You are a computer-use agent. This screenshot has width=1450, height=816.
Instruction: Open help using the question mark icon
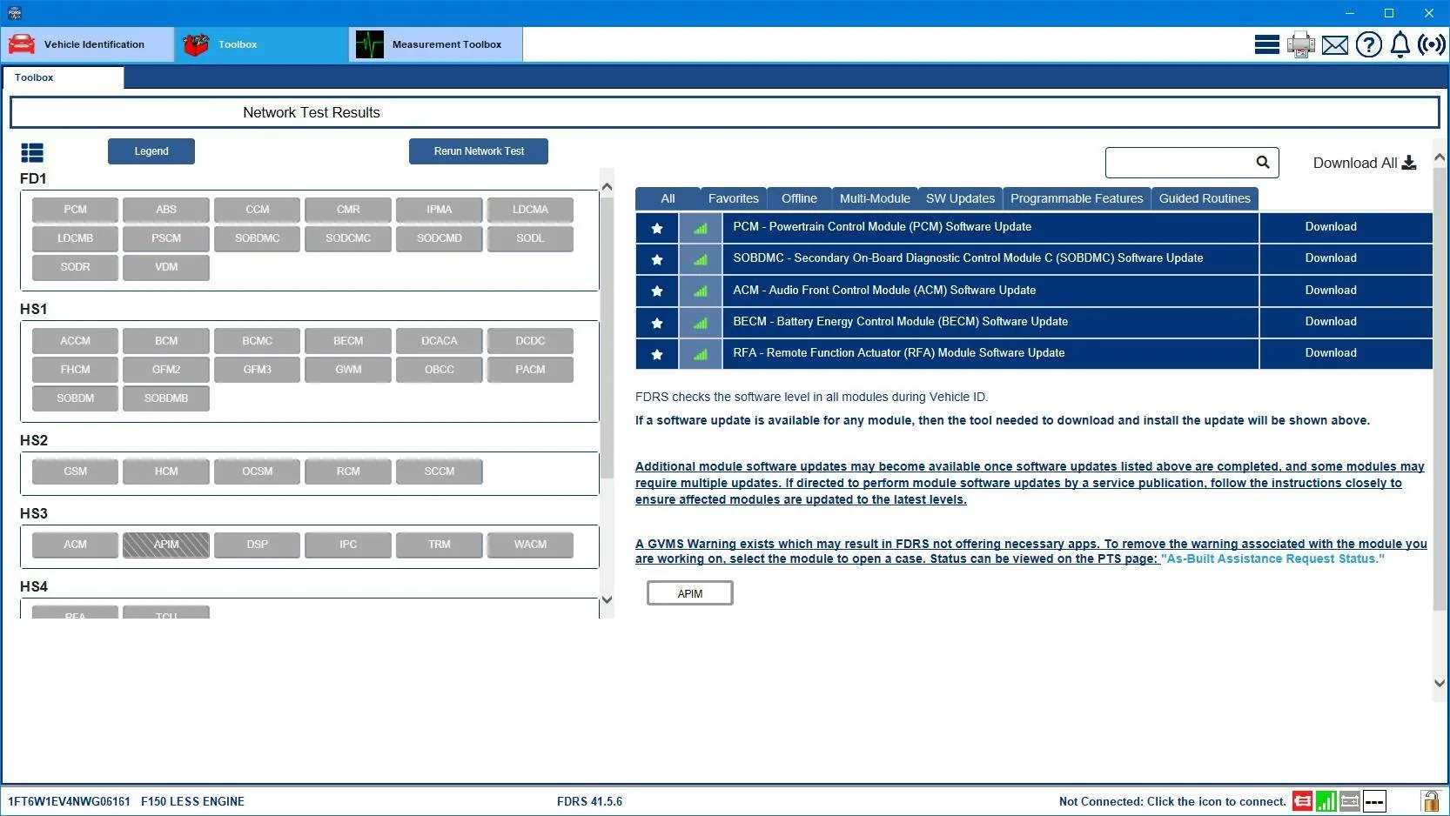(1368, 44)
